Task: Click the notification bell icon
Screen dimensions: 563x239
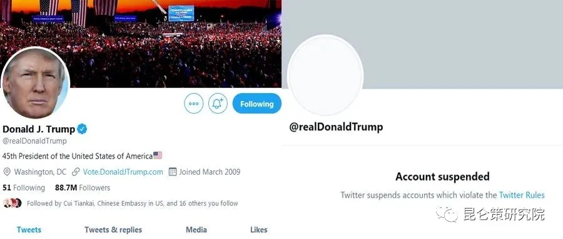Action: coord(218,104)
